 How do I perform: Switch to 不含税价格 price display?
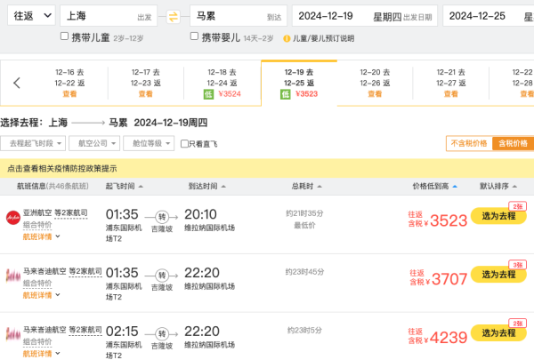click(x=469, y=143)
